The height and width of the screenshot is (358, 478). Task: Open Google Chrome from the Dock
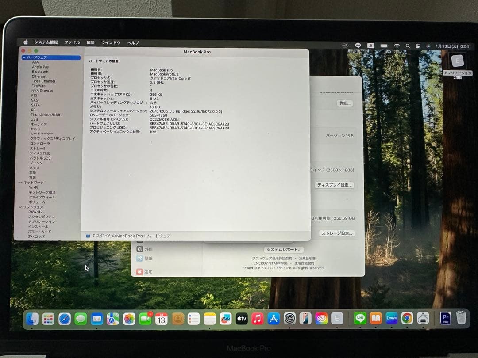(408, 317)
